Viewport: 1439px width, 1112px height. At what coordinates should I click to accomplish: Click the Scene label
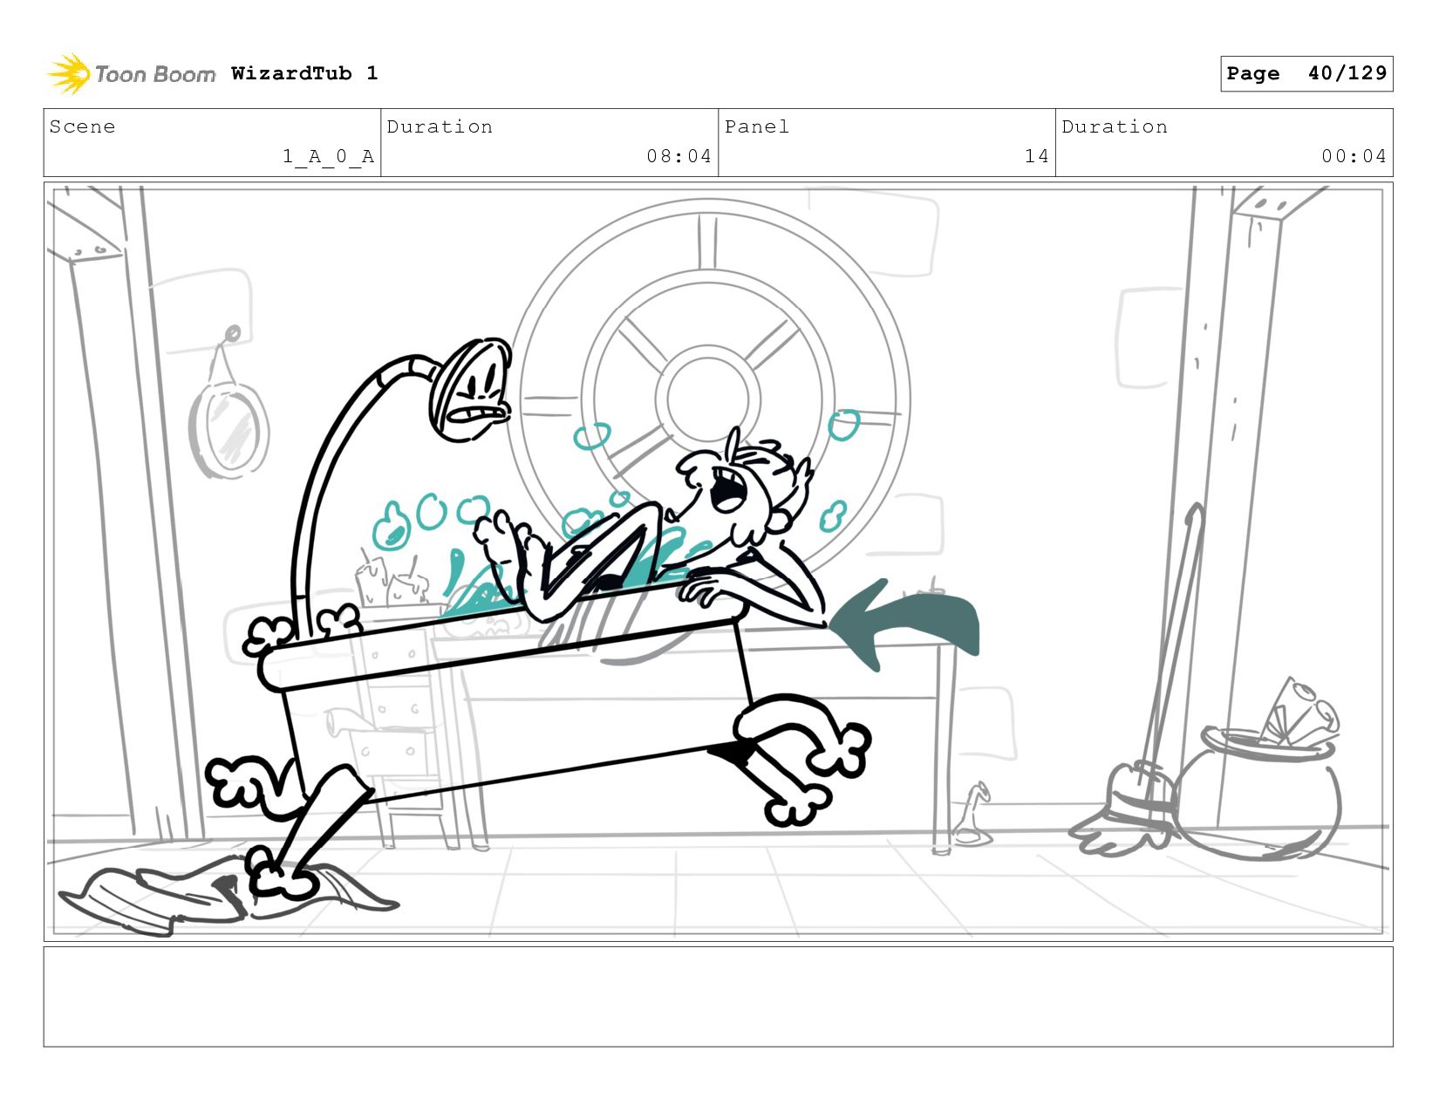[x=82, y=126]
